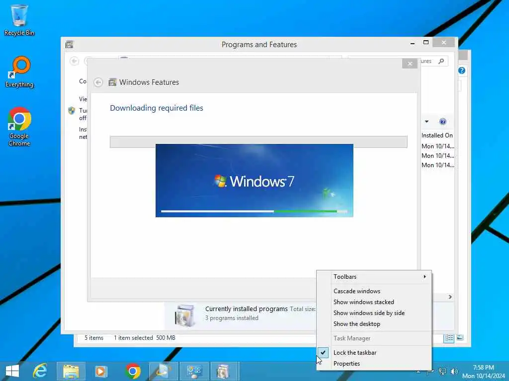
Task: Click the Chrome taskbar icon
Action: pyautogui.click(x=132, y=371)
